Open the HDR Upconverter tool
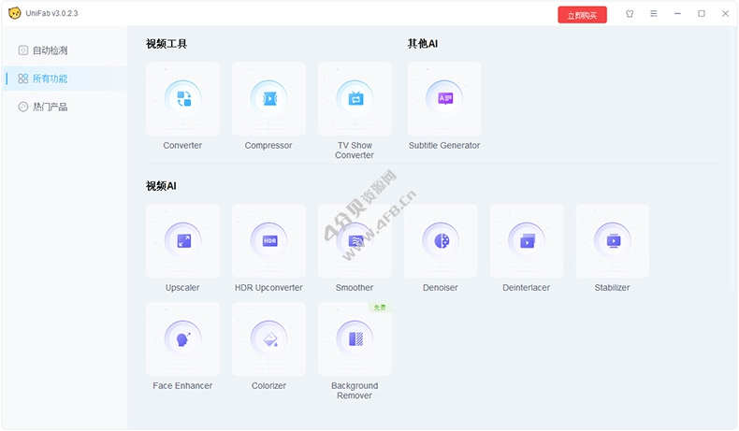The image size is (739, 431). click(x=268, y=240)
